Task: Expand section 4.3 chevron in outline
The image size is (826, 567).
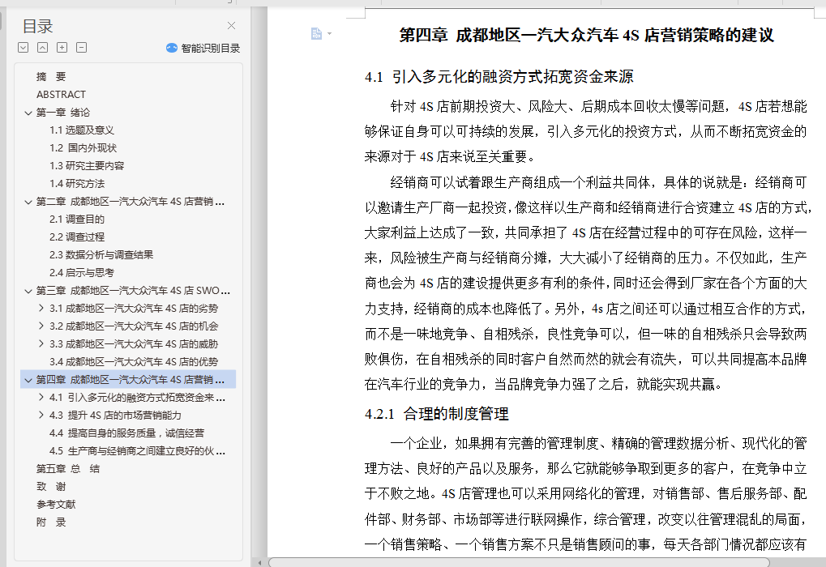Action: click(x=41, y=415)
